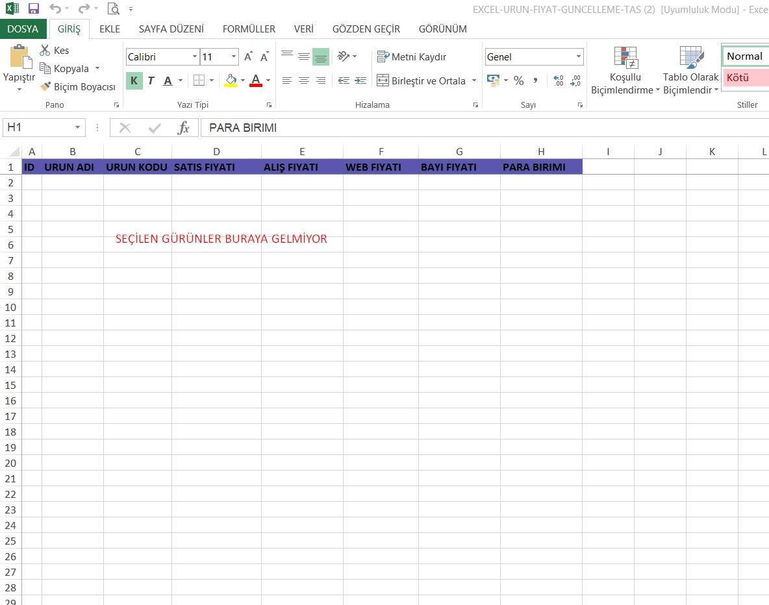Toggle Metni Kaydır wrap text
The height and width of the screenshot is (605, 769).
412,57
